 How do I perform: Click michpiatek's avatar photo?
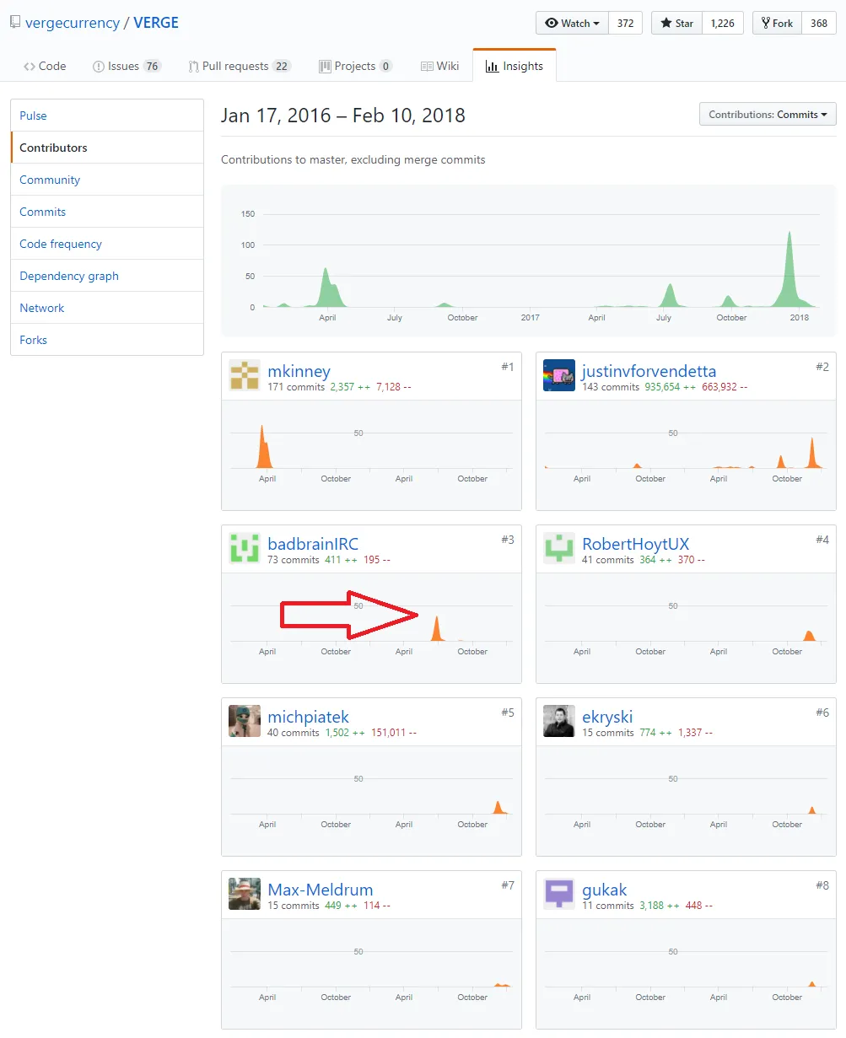click(245, 721)
